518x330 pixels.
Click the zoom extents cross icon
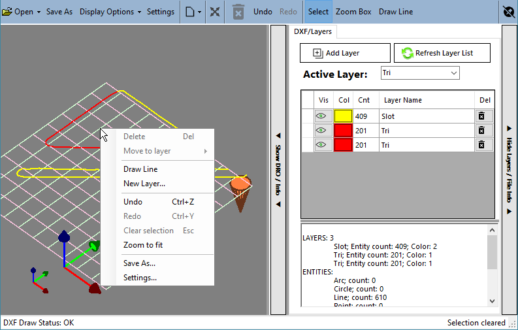pyautogui.click(x=215, y=12)
